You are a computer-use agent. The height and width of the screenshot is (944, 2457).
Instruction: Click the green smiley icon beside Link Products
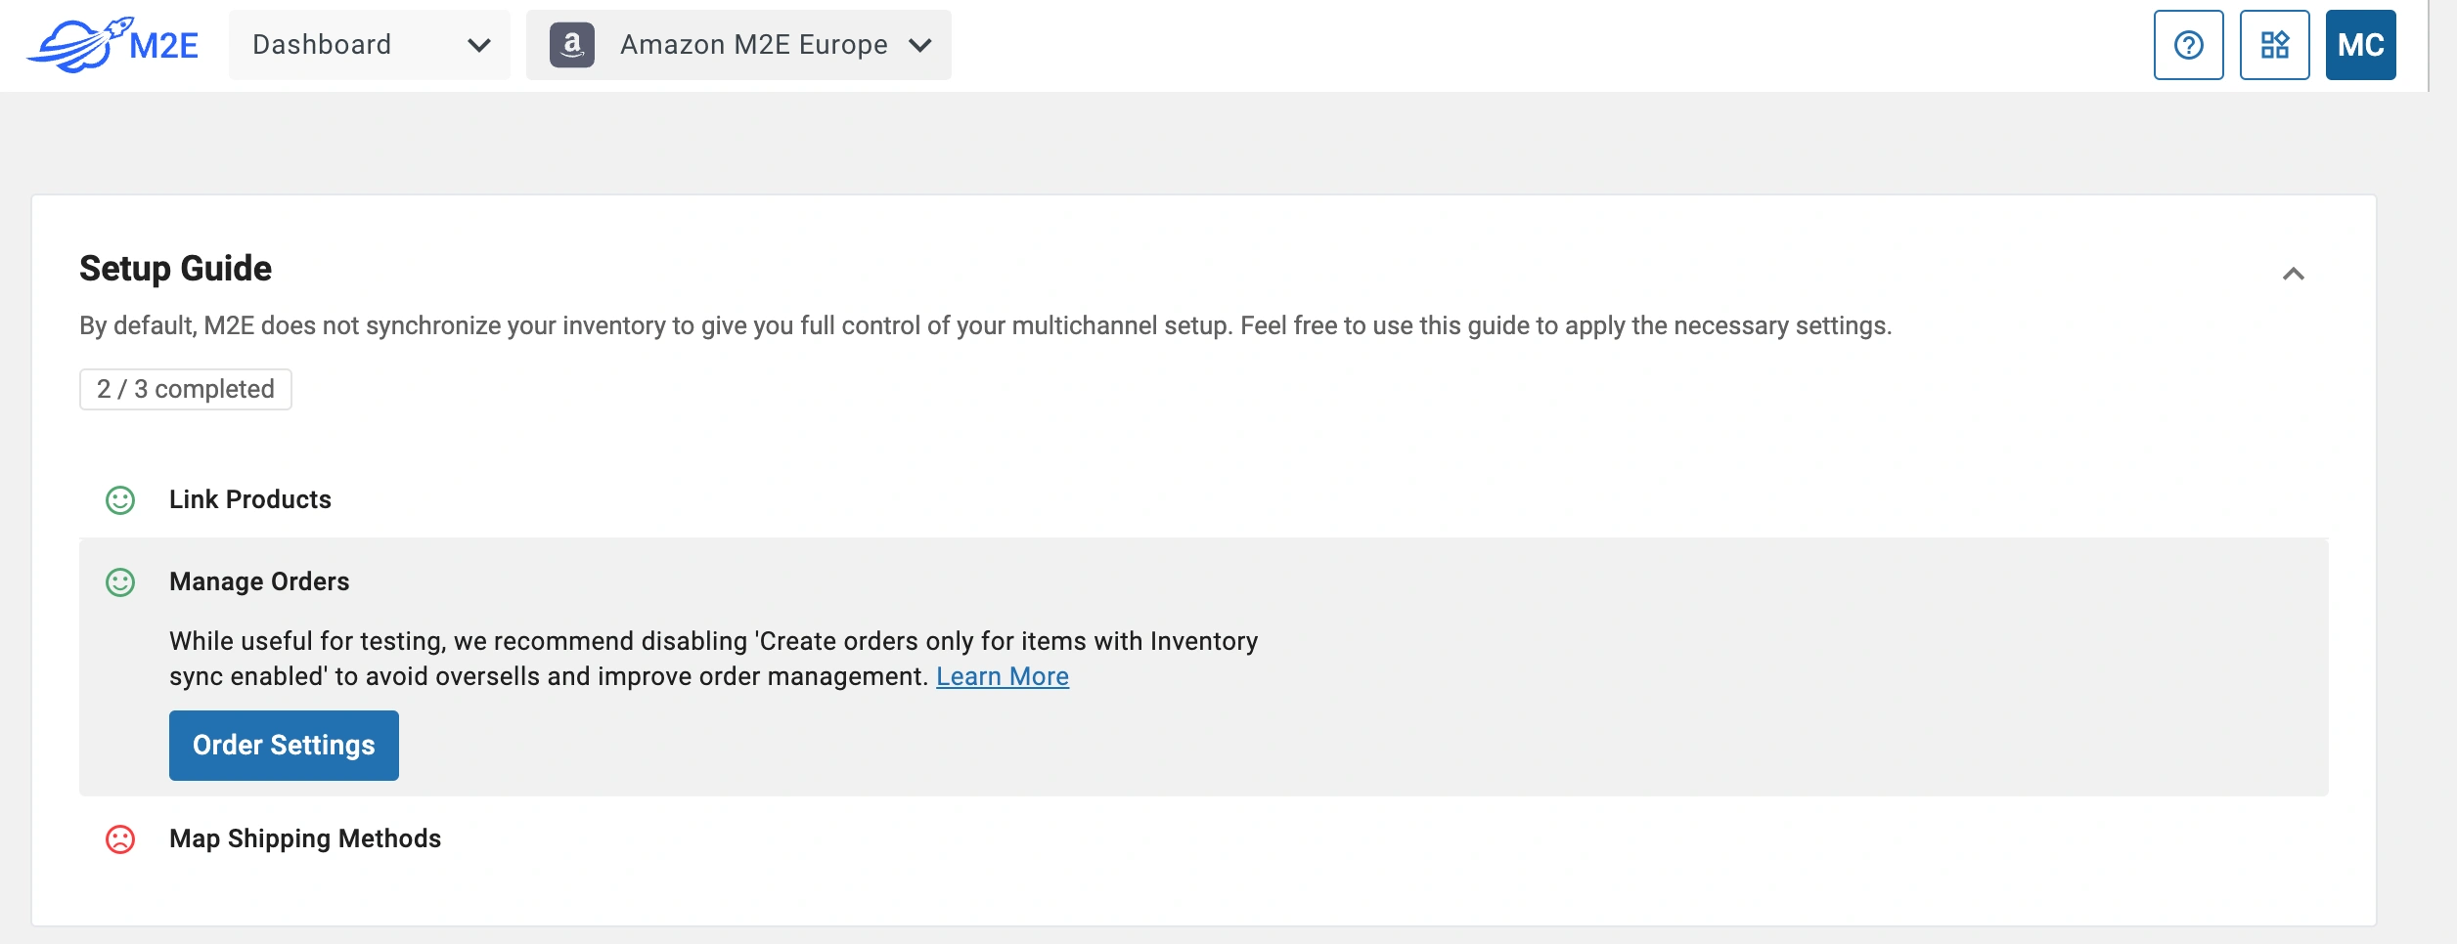119,499
